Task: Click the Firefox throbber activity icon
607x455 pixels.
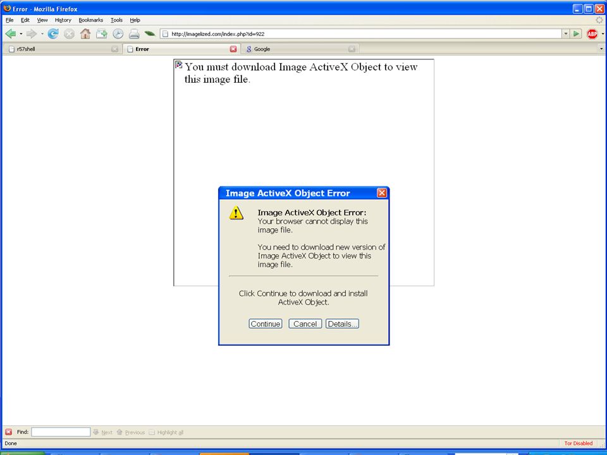Action: click(x=599, y=20)
